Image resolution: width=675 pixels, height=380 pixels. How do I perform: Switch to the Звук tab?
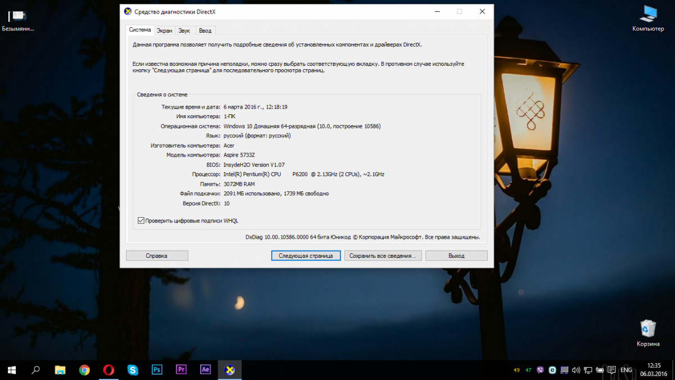point(184,30)
